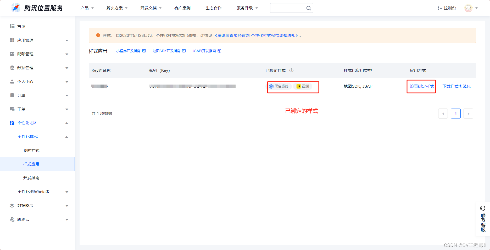Click the 工单 sidebar icon

pos(12,109)
